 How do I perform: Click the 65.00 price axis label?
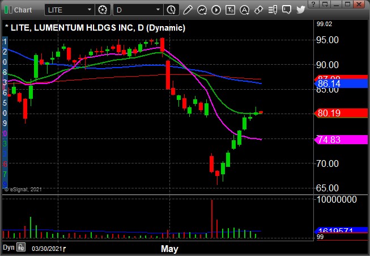click(x=328, y=188)
